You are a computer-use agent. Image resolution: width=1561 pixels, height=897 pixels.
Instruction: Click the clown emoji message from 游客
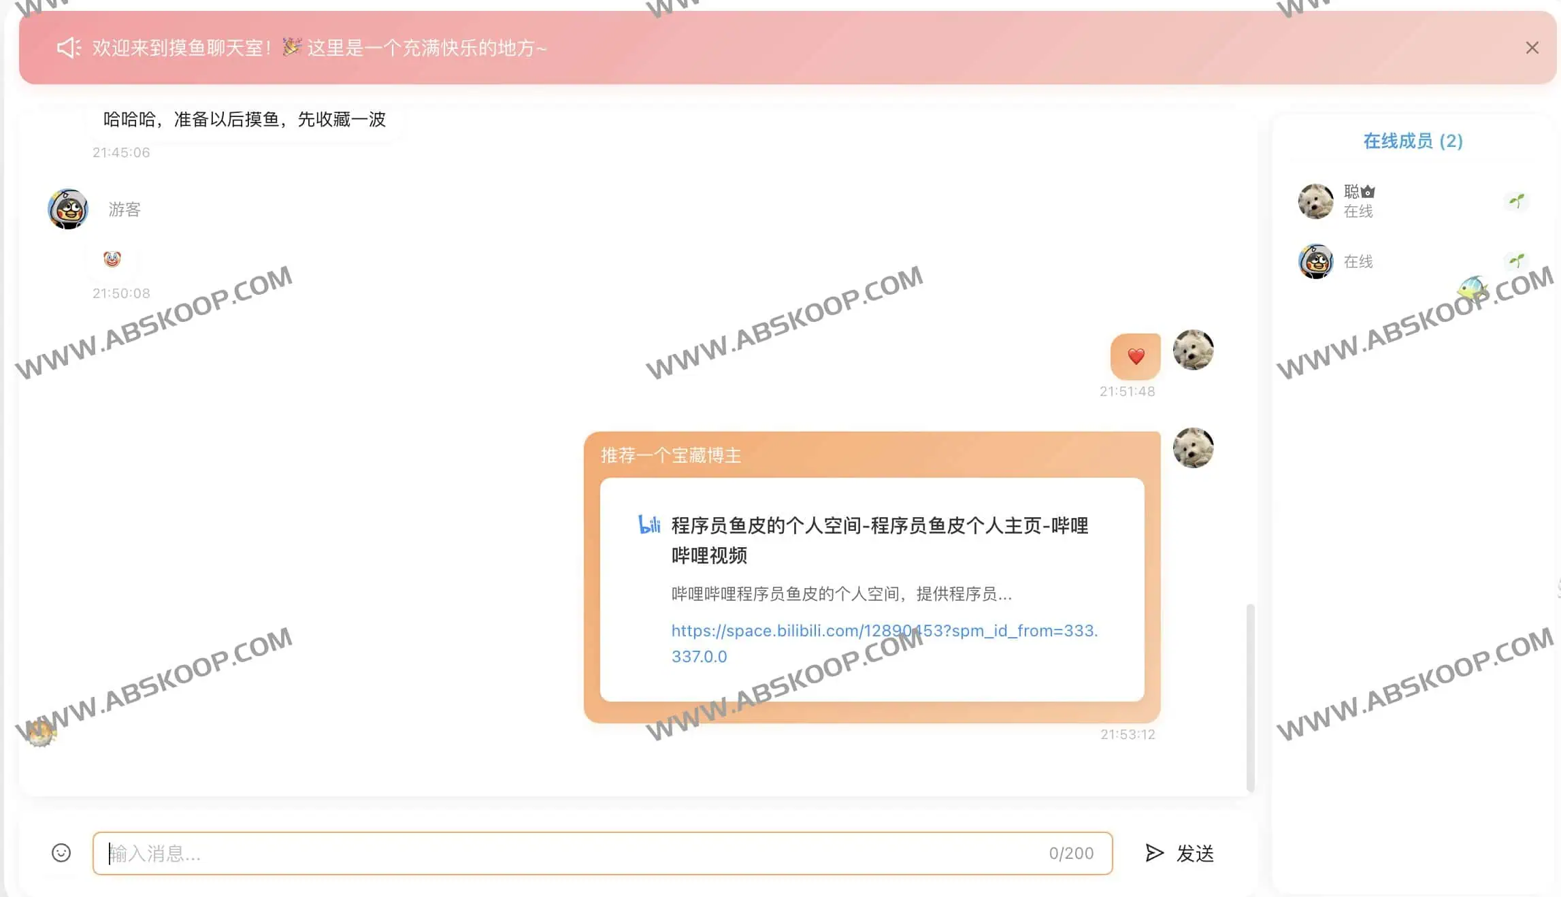[x=112, y=259]
